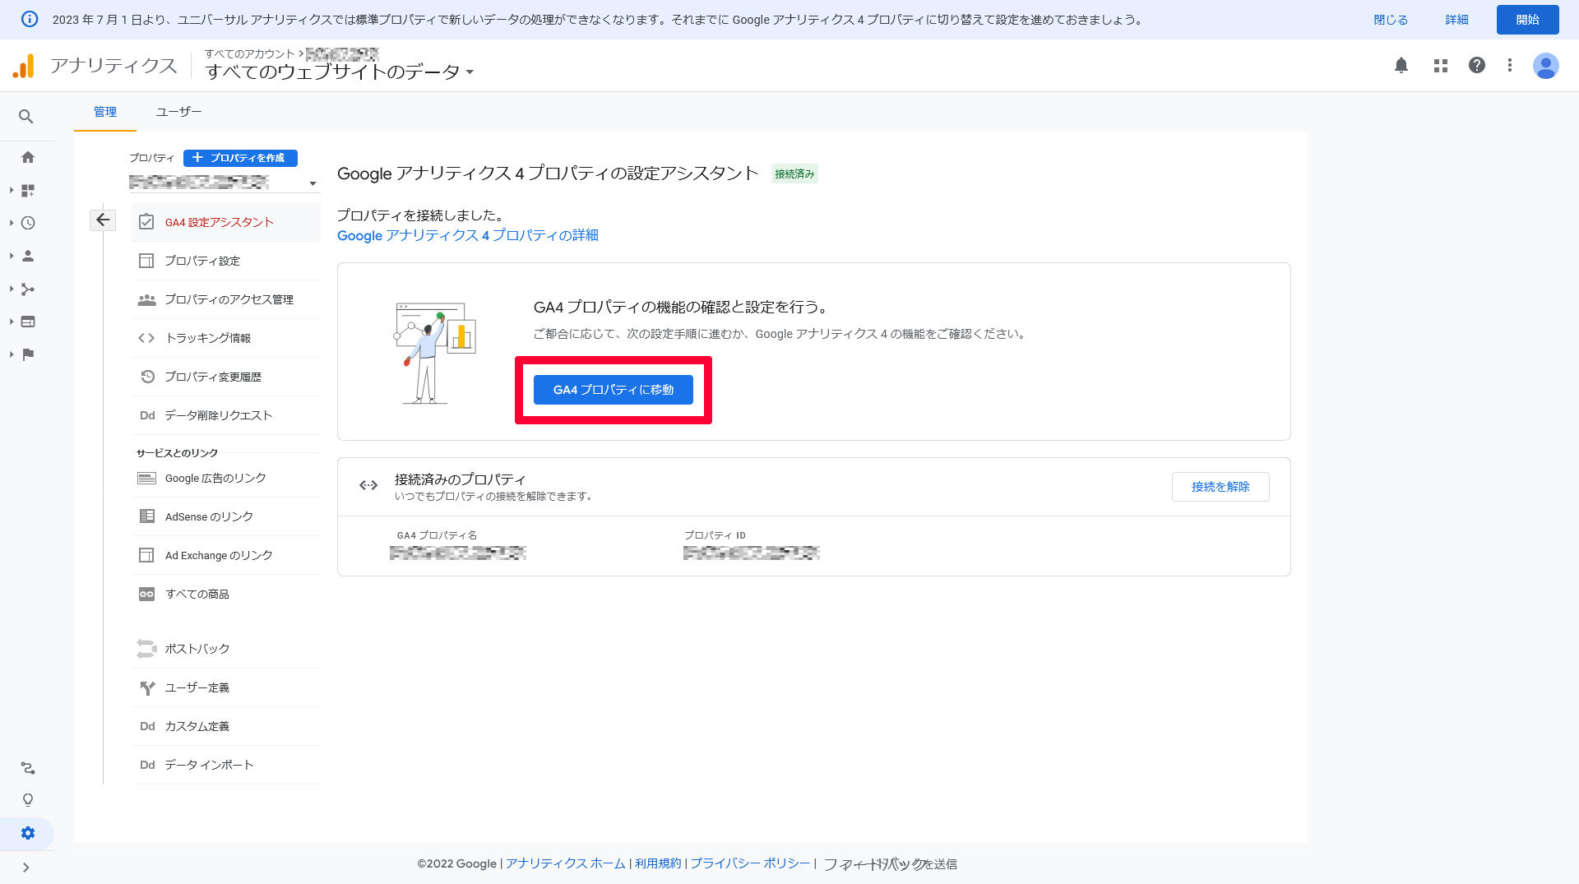The image size is (1579, 884).
Task: Open Google アナリティクス 4 プロパティの詳細 link
Action: (x=468, y=235)
